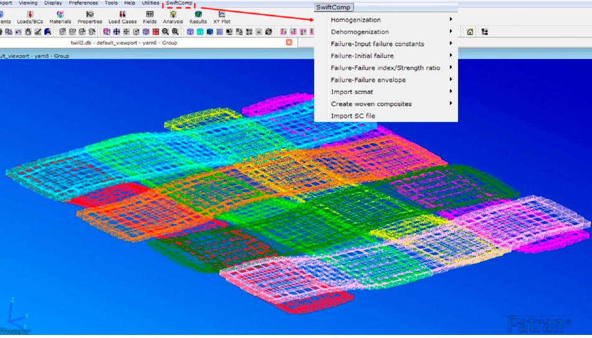Open the Properties application
This screenshot has height=338, width=592.
coord(90,17)
